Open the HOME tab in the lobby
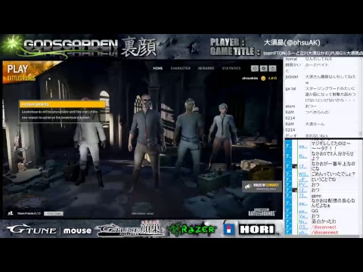This screenshot has height=272, width=363. coord(158,68)
